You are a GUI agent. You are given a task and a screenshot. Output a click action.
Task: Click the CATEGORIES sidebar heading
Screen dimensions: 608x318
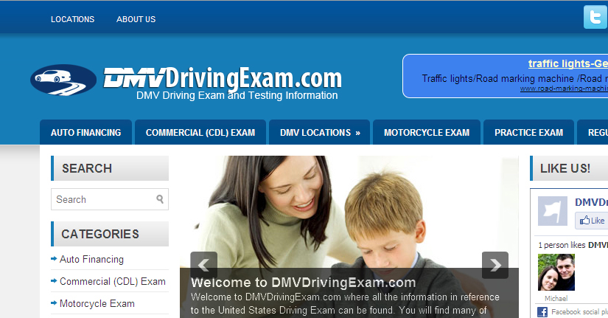(x=100, y=234)
